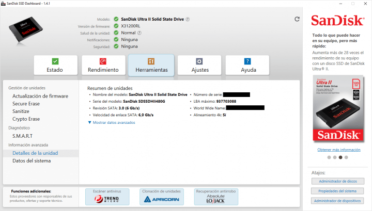Click the Trend Micro antivirus scanner button

[107, 197]
